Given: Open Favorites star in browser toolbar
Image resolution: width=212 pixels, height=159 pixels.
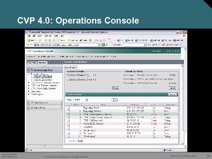Looking at the screenshot, I should point(69,40).
